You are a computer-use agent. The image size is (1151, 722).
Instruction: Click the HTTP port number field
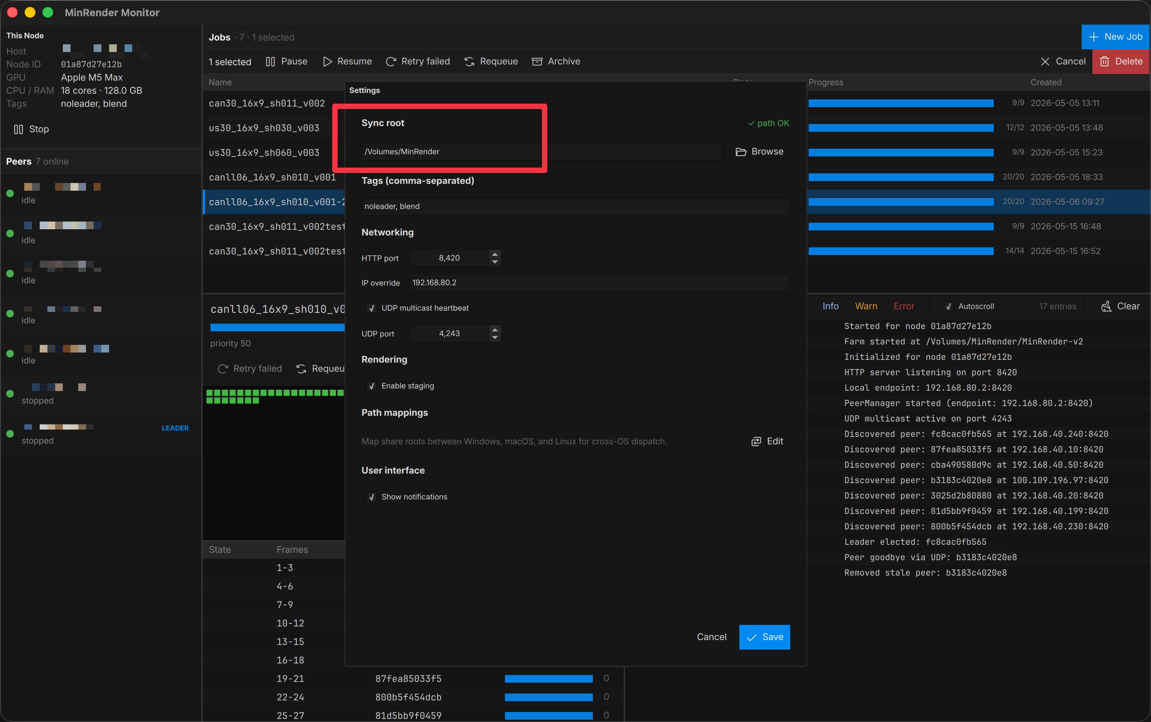tap(449, 258)
